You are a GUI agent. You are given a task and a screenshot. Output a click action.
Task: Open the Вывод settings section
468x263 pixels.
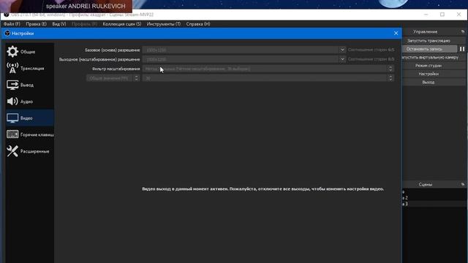pyautogui.click(x=29, y=85)
